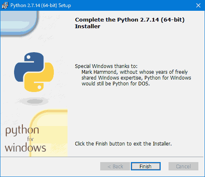Click the installer icon in title bar
This screenshot has width=205, height=177.
pyautogui.click(x=5, y=5)
